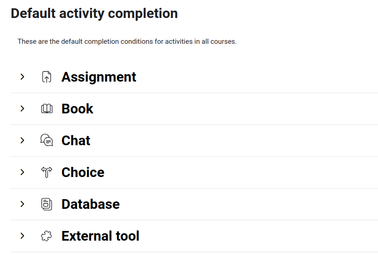Click the Chat speech bubbles icon
The image size is (378, 254).
pos(47,140)
